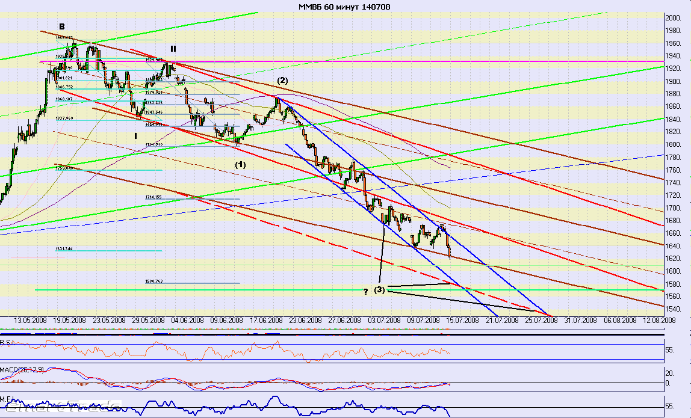Image resolution: width=691 pixels, height=418 pixels.
Task: Select the 17.06.2008 date marker
Action: click(x=267, y=321)
